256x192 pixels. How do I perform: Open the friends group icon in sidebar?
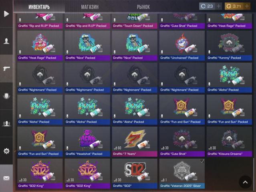(x=6, y=123)
